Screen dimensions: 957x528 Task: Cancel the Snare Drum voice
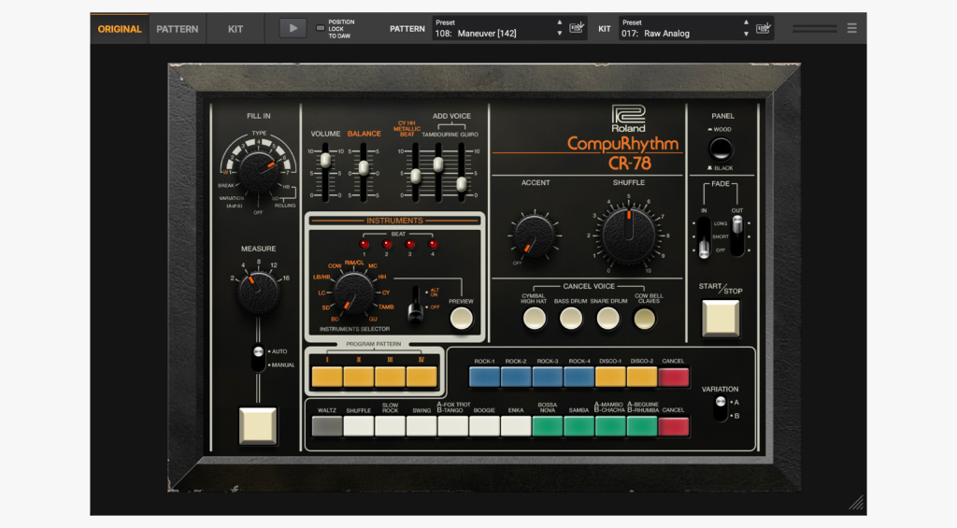(607, 318)
